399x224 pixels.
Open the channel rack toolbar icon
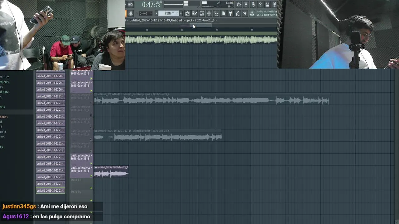(202, 13)
